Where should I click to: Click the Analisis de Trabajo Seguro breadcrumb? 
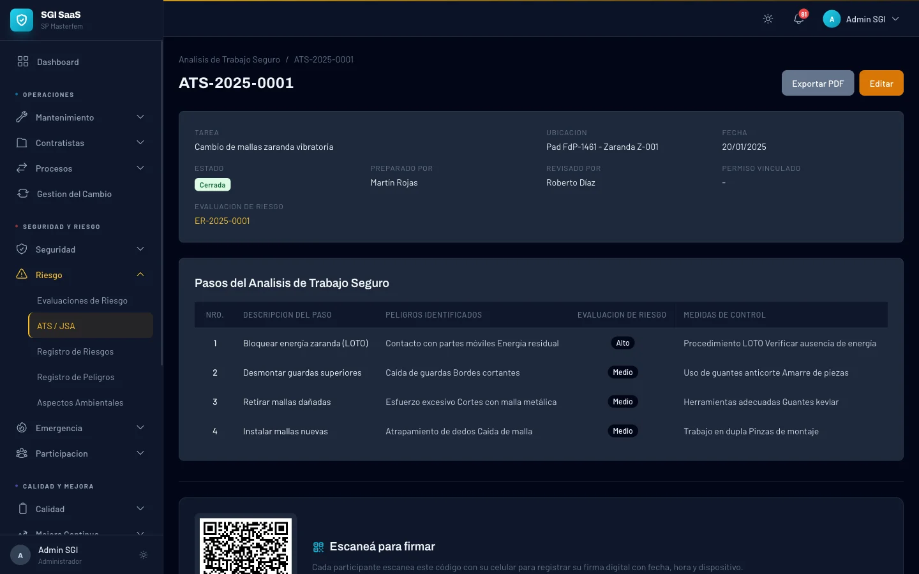coord(229,59)
